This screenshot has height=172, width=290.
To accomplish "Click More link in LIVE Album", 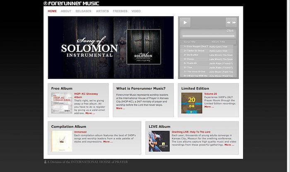I will (229, 145).
